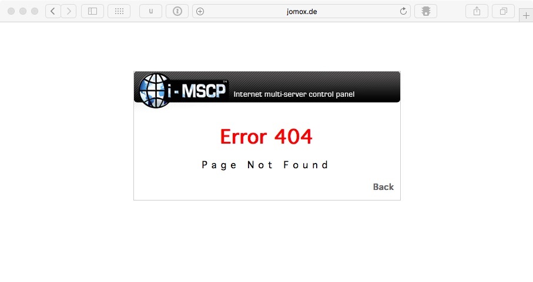Close the Safari window

click(11, 11)
